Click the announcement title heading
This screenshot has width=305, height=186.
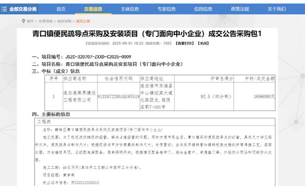click(x=147, y=34)
